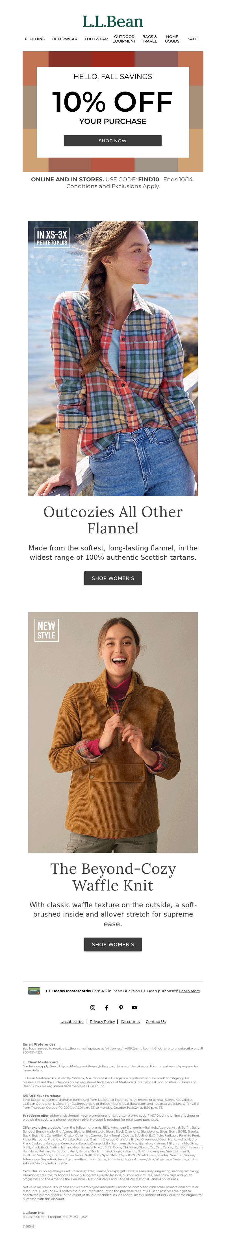The image size is (226, 1236).
Task: Open Home Goods category
Action: tap(172, 39)
